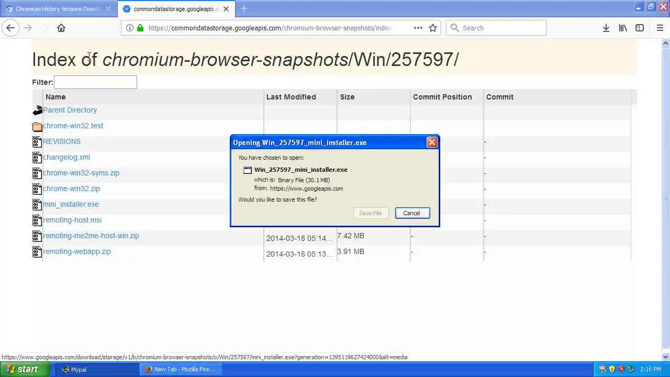Bookmark this page with star icon

point(433,28)
